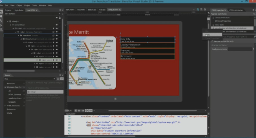Open the Arrange by Name dropdown
Viewport: 256px width, 138px height.
point(220,45)
